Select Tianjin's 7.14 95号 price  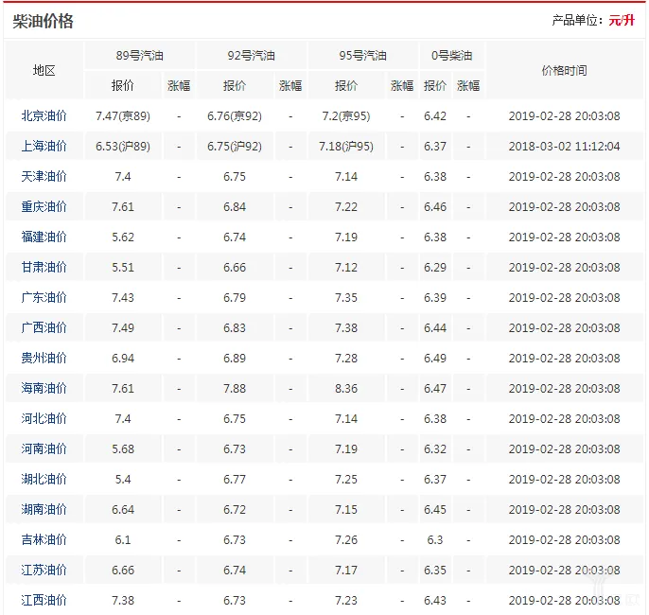[x=346, y=176]
